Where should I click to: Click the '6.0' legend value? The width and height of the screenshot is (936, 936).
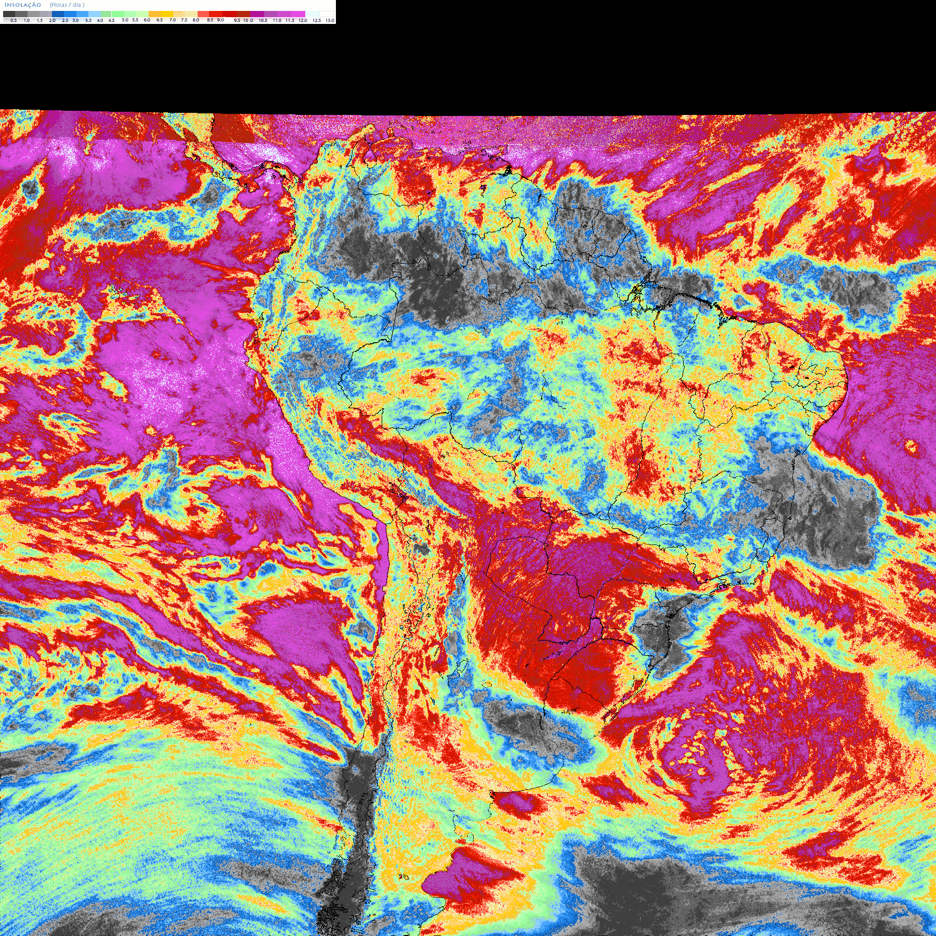coord(147,20)
